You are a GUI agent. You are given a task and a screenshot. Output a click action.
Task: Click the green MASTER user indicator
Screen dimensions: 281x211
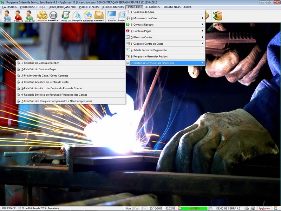[x=194, y=209]
